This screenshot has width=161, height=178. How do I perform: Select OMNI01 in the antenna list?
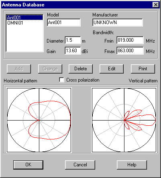(24, 23)
